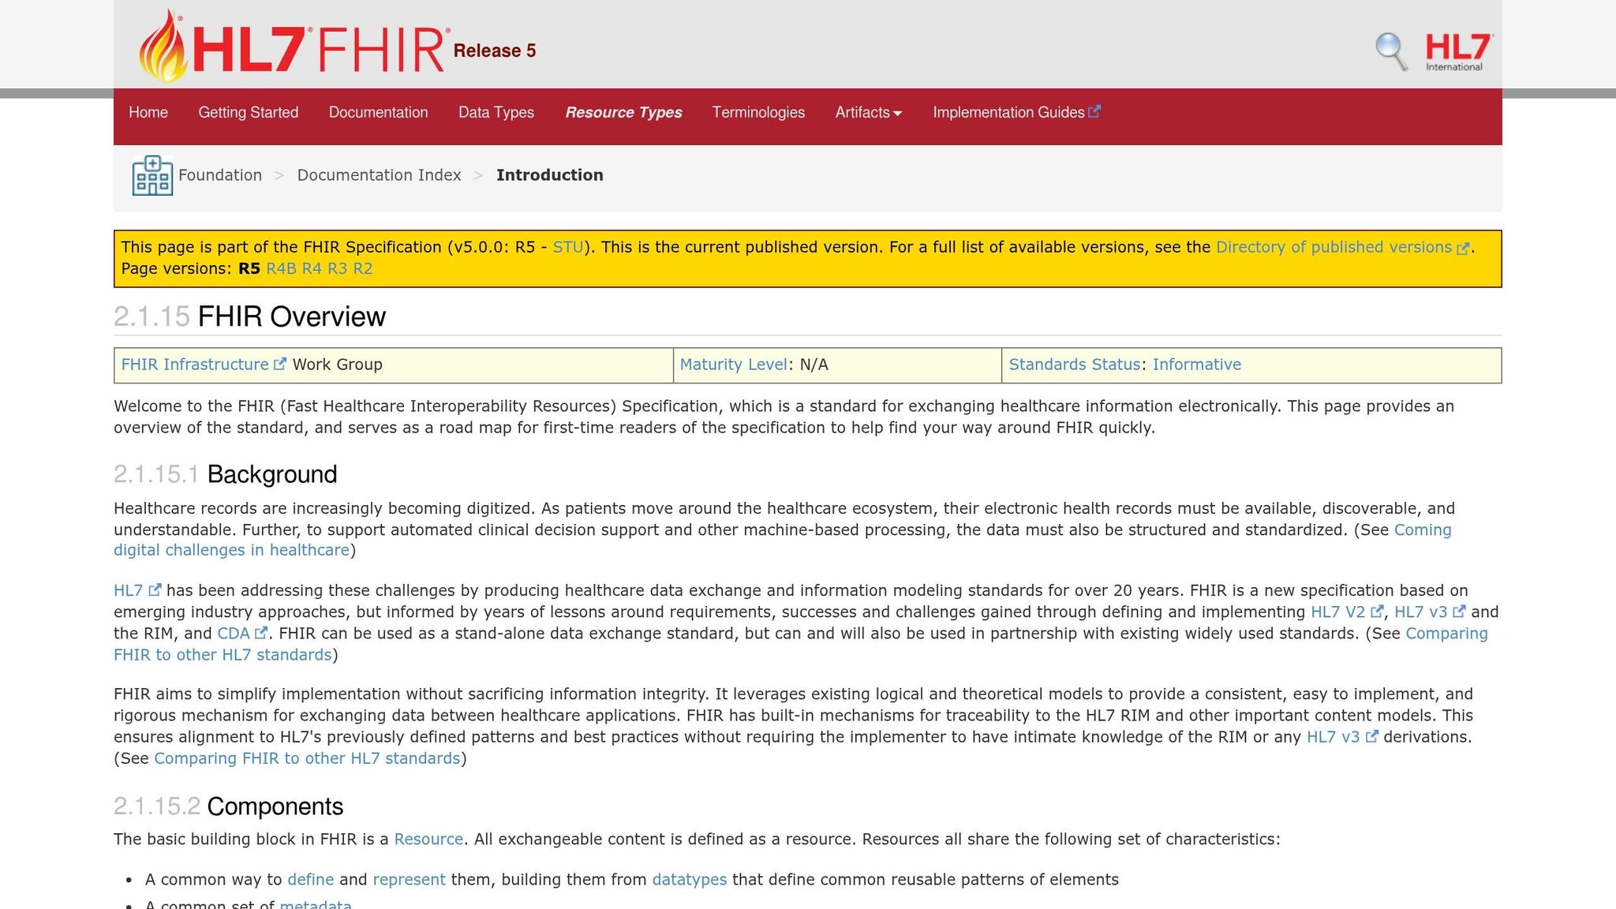Open the Directory of published versions link

coord(1334,247)
